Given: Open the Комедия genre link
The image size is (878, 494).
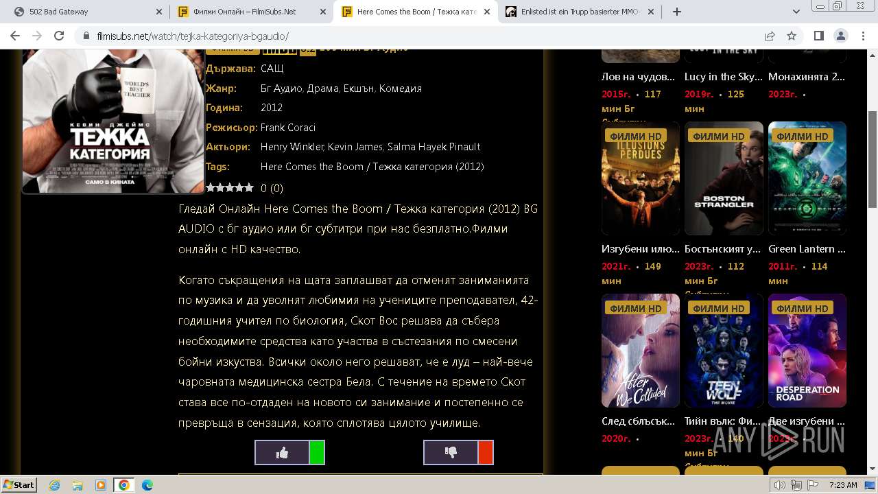Looking at the screenshot, I should [401, 89].
